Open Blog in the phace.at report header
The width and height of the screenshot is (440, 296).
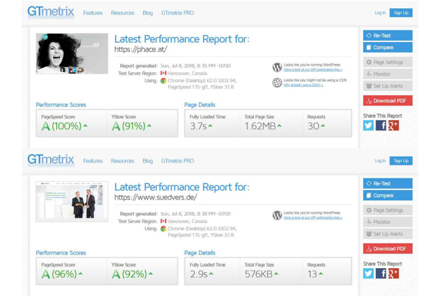point(148,13)
